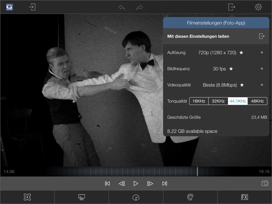
Task: Expand Bildfrequenz options with plus
Action: 262,69
